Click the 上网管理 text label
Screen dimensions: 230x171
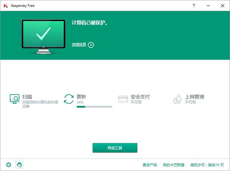tap(194, 97)
